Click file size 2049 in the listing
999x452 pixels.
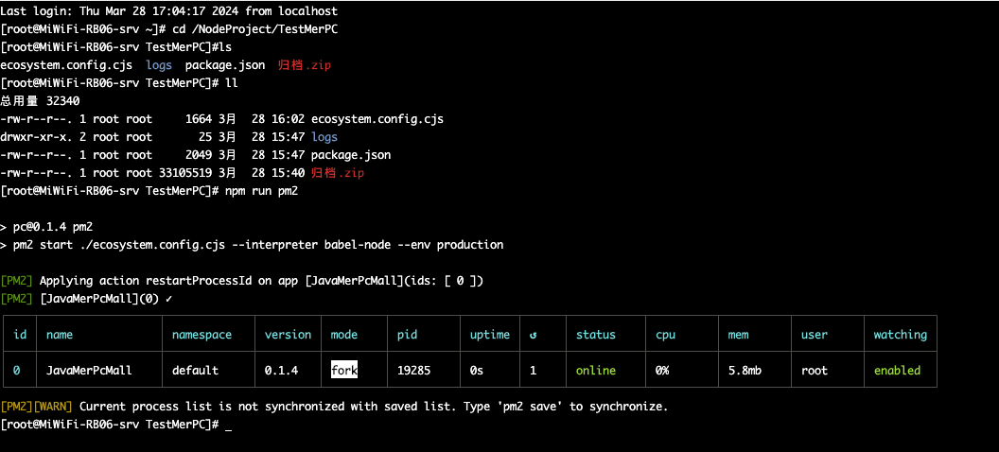click(198, 155)
